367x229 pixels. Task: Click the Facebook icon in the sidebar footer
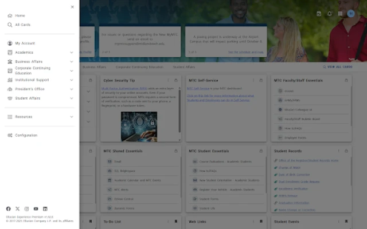pos(8,209)
